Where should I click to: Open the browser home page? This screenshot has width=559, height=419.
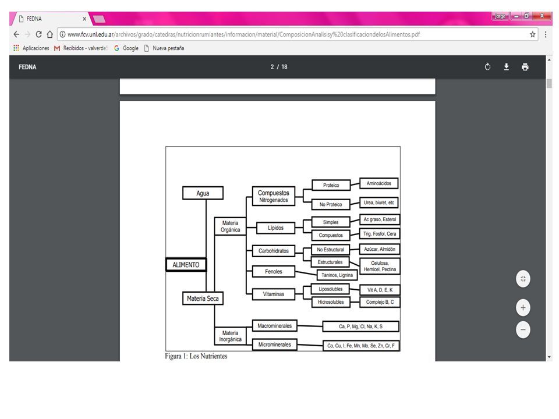tap(50, 34)
